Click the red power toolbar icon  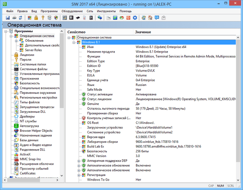point(128,17)
